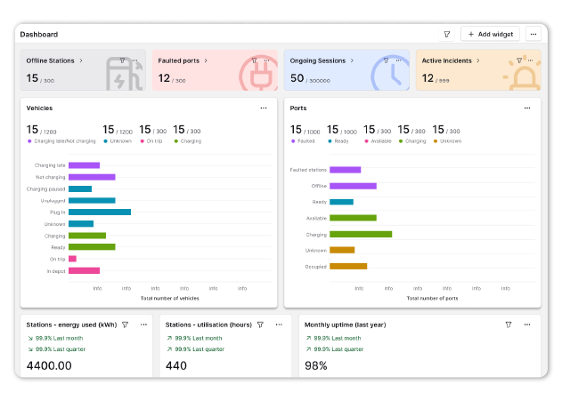Click the Add widget button
Screen dimensions: 562x401
pyautogui.click(x=490, y=35)
